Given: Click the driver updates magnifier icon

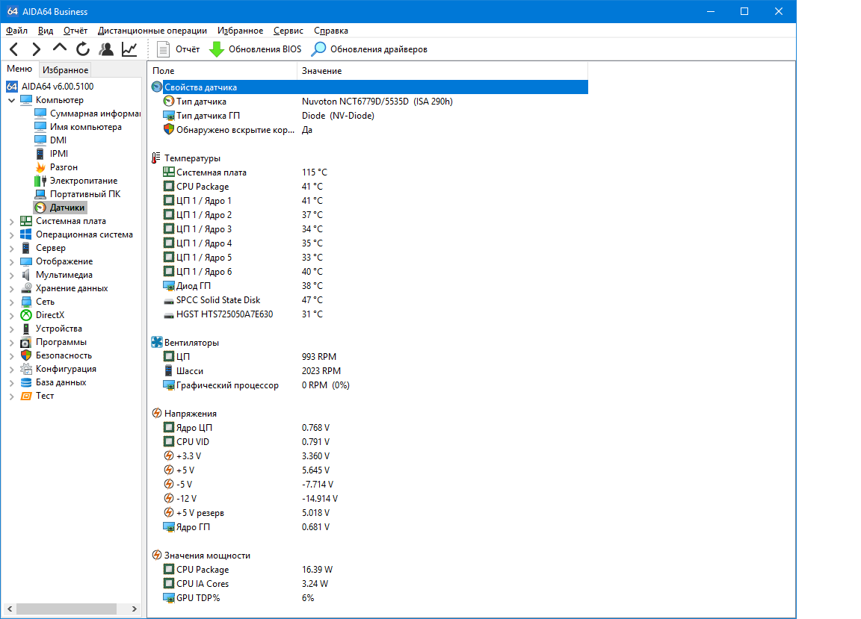Looking at the screenshot, I should (319, 49).
